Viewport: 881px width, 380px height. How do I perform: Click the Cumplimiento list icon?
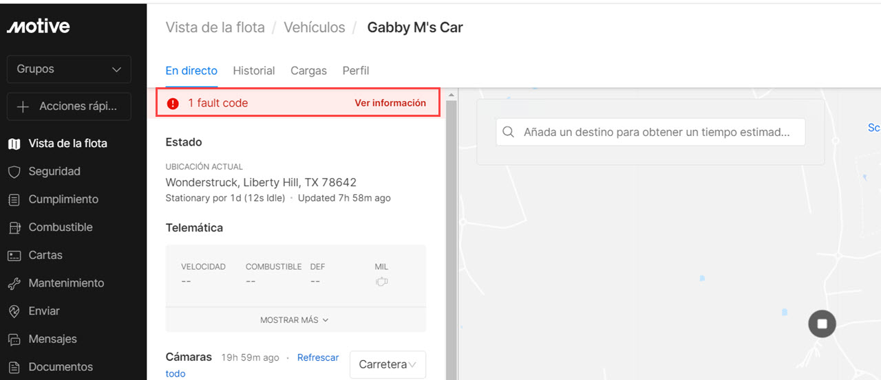(x=14, y=200)
